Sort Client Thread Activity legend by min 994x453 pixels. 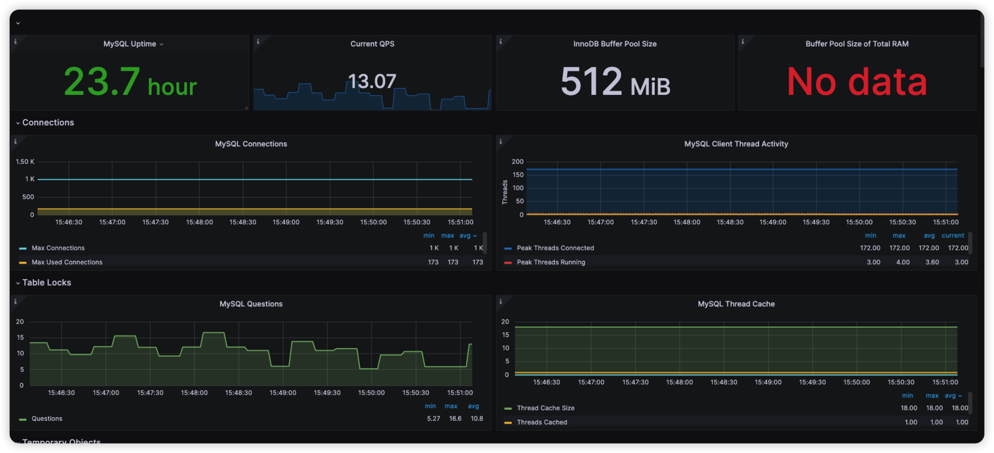tap(871, 235)
